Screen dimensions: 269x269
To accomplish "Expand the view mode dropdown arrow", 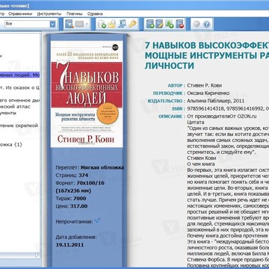I will point(87,25).
